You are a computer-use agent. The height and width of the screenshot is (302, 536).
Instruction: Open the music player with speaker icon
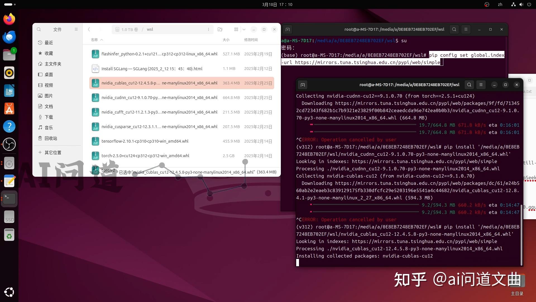coord(9,73)
